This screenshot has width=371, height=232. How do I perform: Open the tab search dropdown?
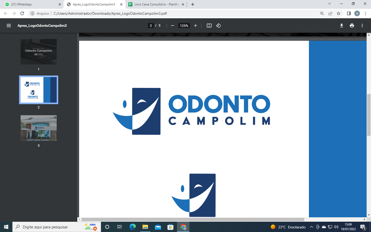[329, 4]
